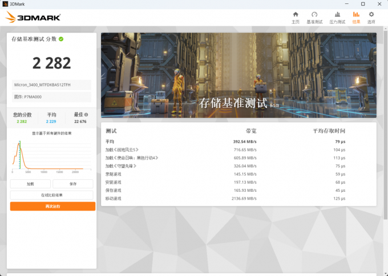Click the 59 μs access time value

340,174
